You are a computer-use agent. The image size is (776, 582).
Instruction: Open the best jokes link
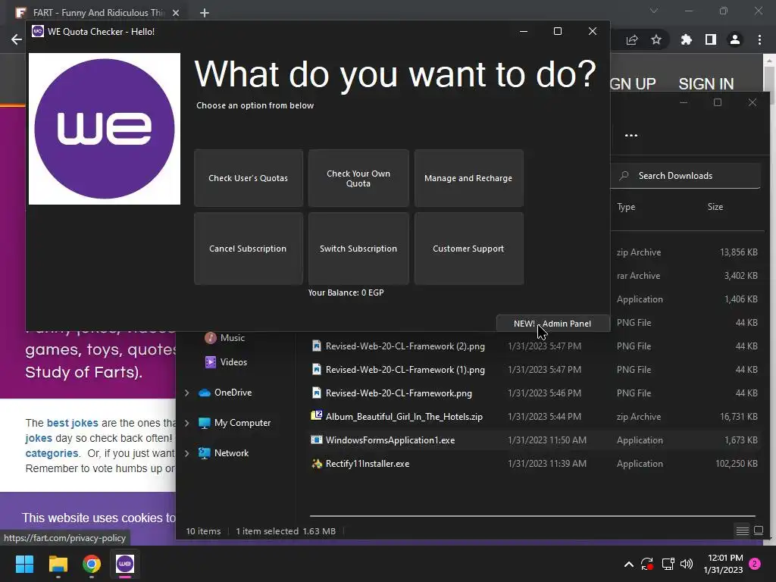pos(72,423)
